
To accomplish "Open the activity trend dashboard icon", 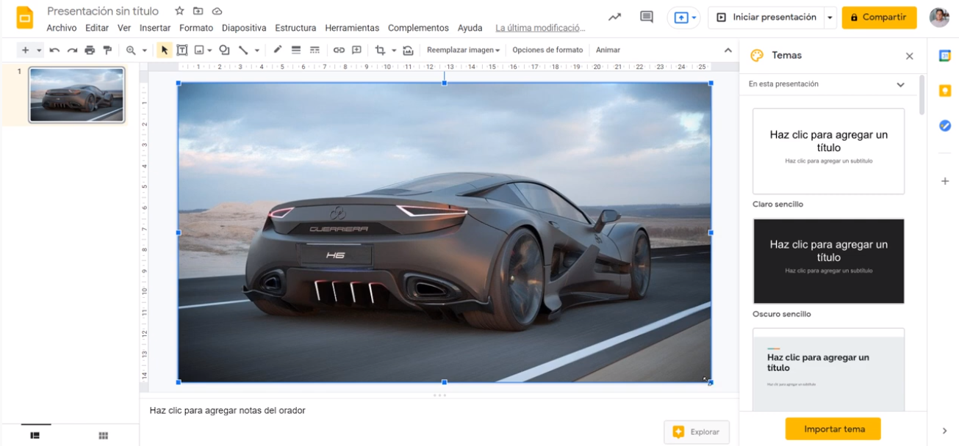I will [614, 17].
